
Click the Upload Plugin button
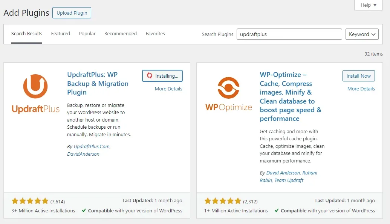(72, 13)
